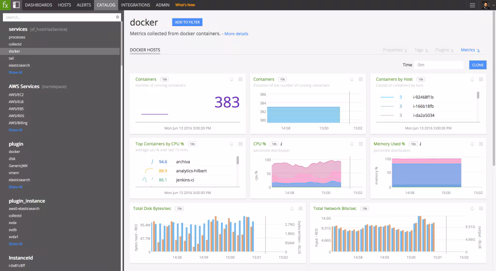Open the Dashboards menu
The width and height of the screenshot is (496, 271).
(39, 5)
